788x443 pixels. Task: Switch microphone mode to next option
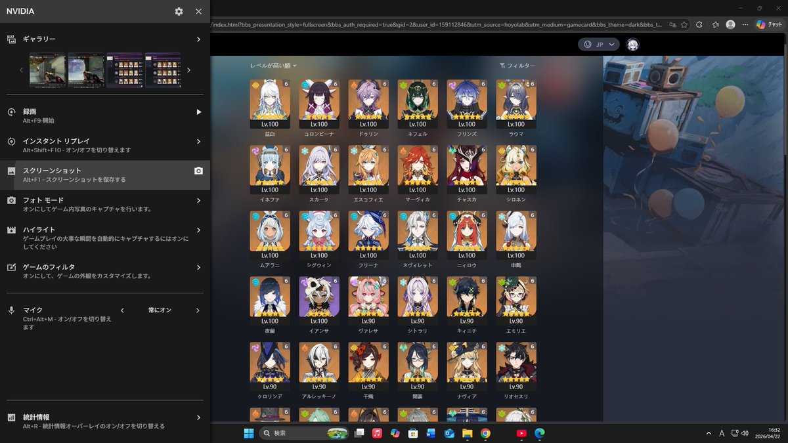198,310
